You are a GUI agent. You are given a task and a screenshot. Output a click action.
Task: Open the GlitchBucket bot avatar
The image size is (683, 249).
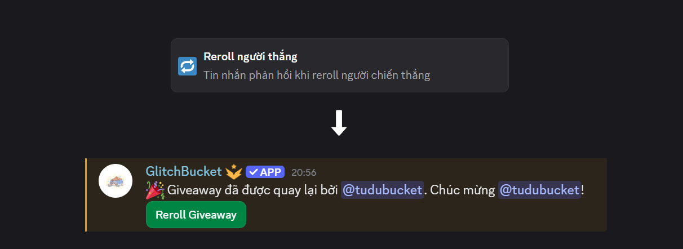click(x=116, y=181)
